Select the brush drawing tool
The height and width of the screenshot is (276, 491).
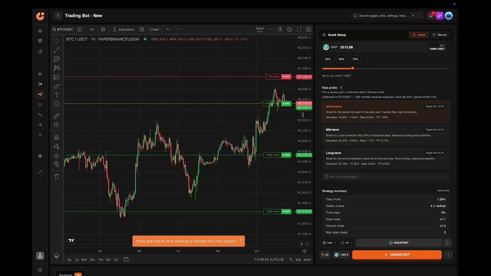(56, 86)
